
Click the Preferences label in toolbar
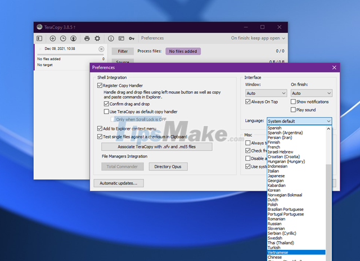152,38
